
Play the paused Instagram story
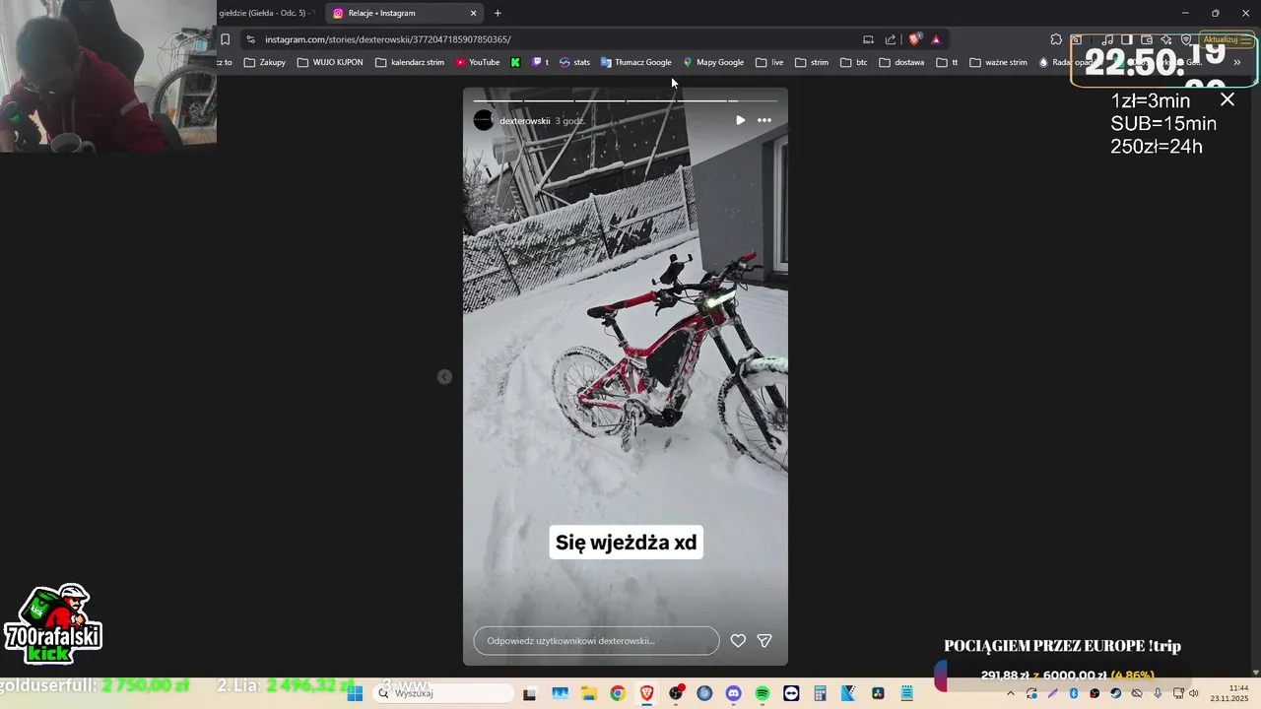pos(741,120)
